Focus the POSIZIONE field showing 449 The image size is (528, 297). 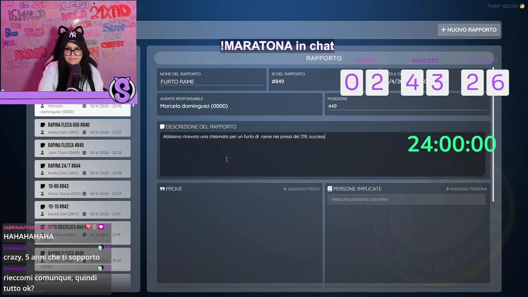click(x=407, y=106)
